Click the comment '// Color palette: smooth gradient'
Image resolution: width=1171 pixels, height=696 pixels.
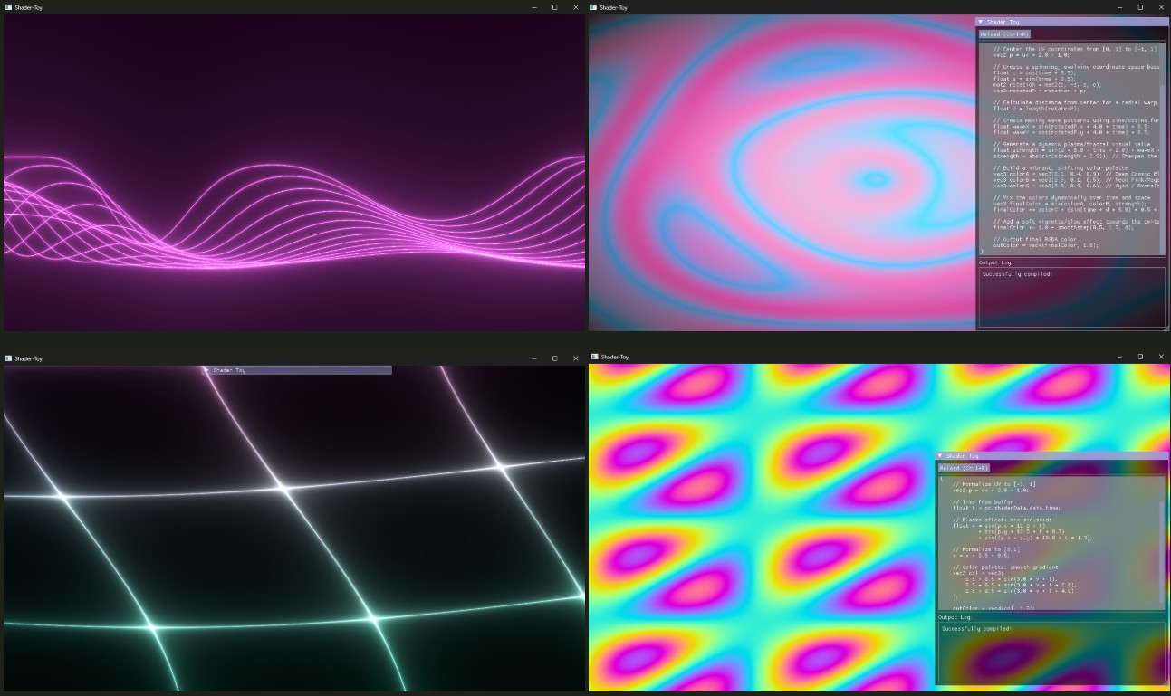(1003, 567)
